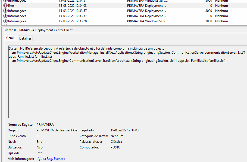
Task: Open the Ajuda Reg. Eventos link
Action: point(51,159)
